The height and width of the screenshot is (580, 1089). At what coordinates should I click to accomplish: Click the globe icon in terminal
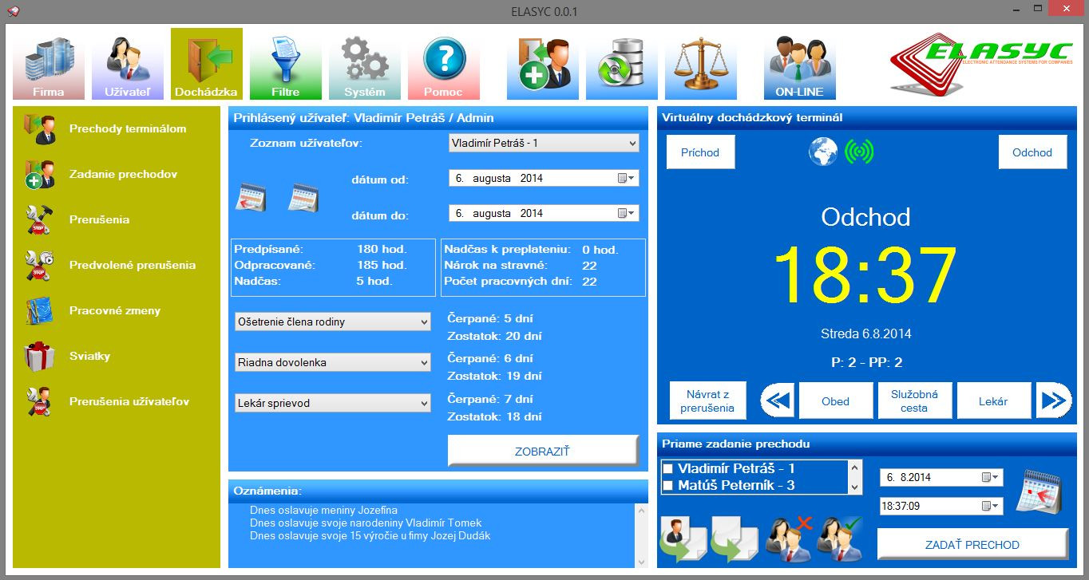(822, 152)
